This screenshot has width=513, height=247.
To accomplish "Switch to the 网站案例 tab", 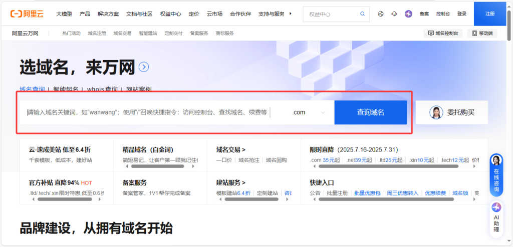I will coord(139,89).
